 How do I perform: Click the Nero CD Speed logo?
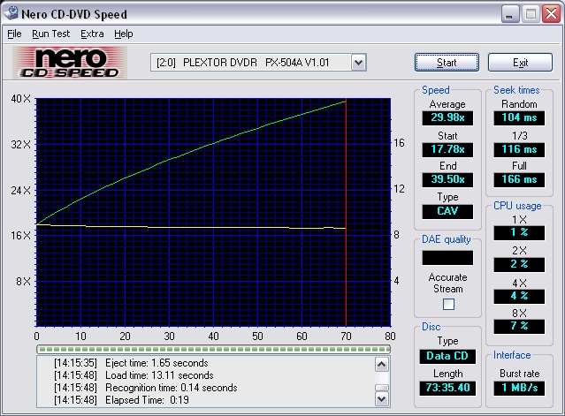click(70, 63)
